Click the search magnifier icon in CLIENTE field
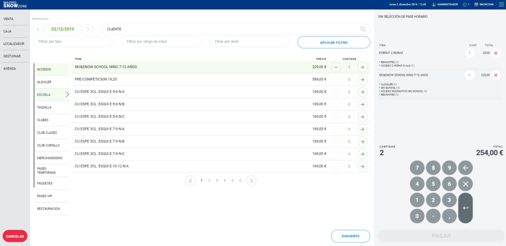This screenshot has height=246, width=506. [x=363, y=29]
